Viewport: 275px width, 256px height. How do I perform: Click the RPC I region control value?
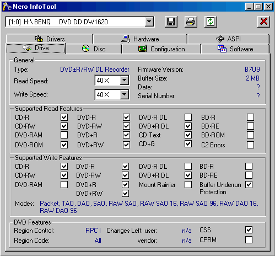pyautogui.click(x=93, y=231)
